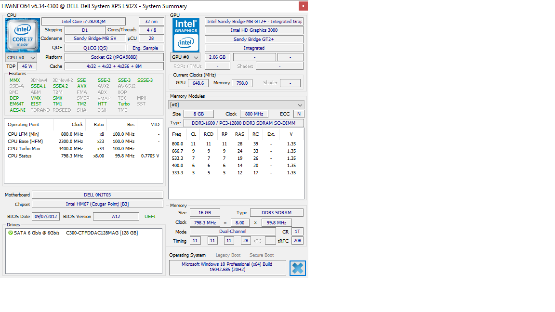Viewport: 555px width, 312px height.
Task: Click the Intel HD Graphics 3000 field
Action: tap(254, 30)
